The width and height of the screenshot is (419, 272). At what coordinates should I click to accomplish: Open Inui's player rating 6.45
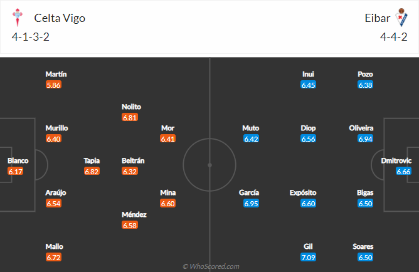tap(308, 85)
